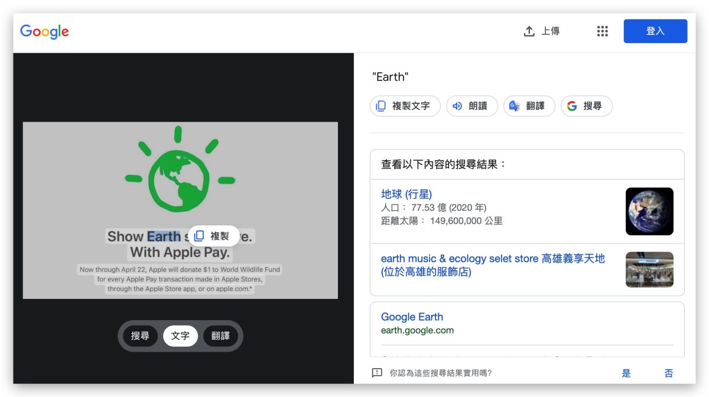The height and width of the screenshot is (397, 709).
Task: Click the word Show in the image
Action: (125, 236)
